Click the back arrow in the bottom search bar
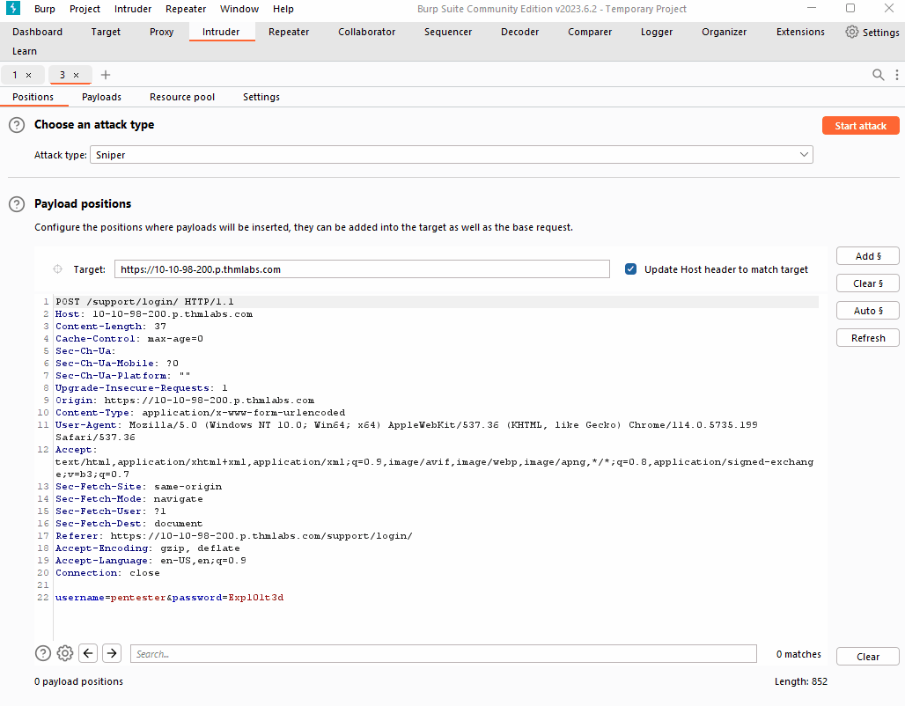Viewport: 905px width, 706px height. pos(87,653)
